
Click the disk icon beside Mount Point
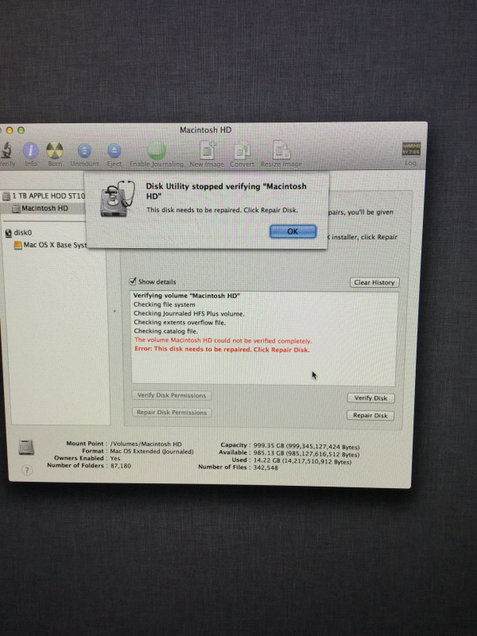click(26, 448)
